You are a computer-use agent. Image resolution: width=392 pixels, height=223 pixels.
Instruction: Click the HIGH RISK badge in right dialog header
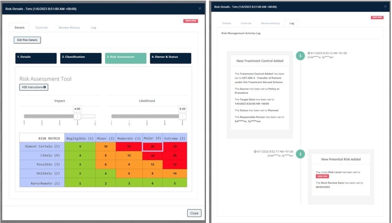377,18
